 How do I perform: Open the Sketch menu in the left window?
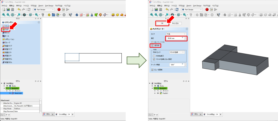click(x=41, y=5)
